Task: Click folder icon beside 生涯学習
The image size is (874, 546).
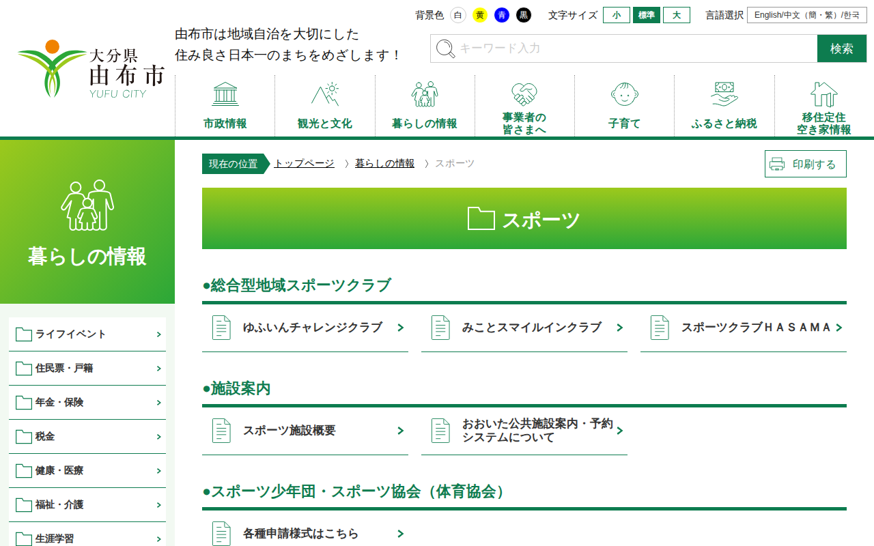Action: [x=24, y=539]
